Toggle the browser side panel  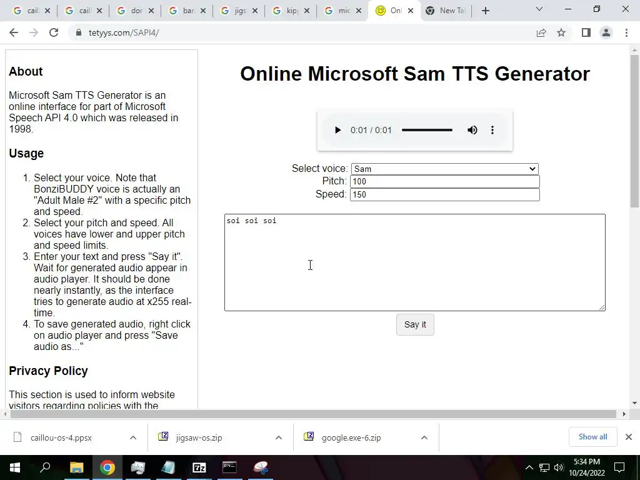586,32
